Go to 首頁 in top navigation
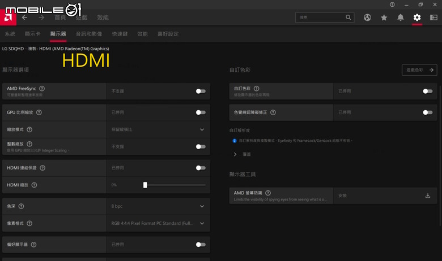 (60, 18)
